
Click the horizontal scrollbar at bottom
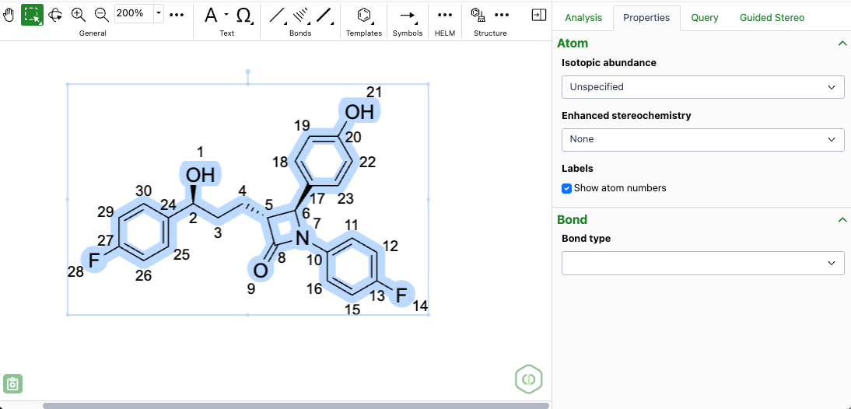click(296, 405)
